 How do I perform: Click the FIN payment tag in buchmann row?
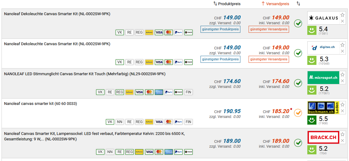[x=188, y=122]
